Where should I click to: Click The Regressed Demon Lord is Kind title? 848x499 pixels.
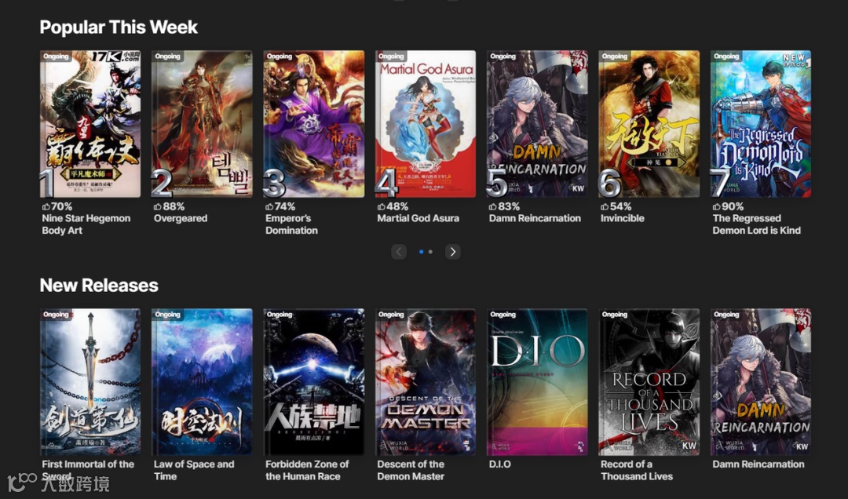click(x=757, y=224)
